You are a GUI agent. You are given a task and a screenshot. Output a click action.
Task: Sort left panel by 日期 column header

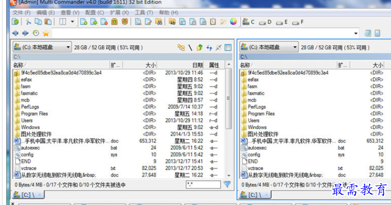(180, 65)
